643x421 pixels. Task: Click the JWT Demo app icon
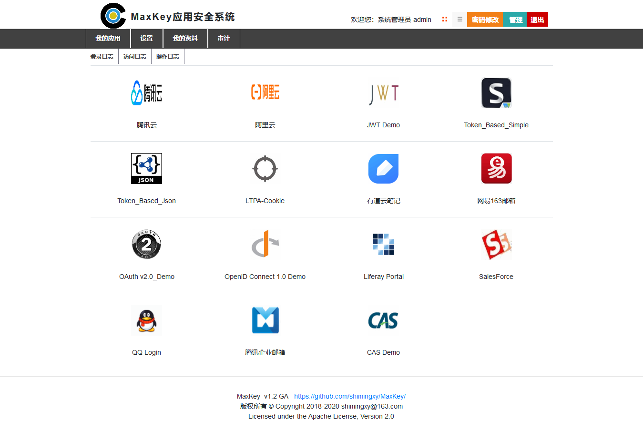[383, 93]
